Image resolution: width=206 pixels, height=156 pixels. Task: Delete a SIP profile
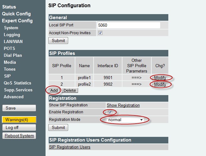tap(70, 90)
